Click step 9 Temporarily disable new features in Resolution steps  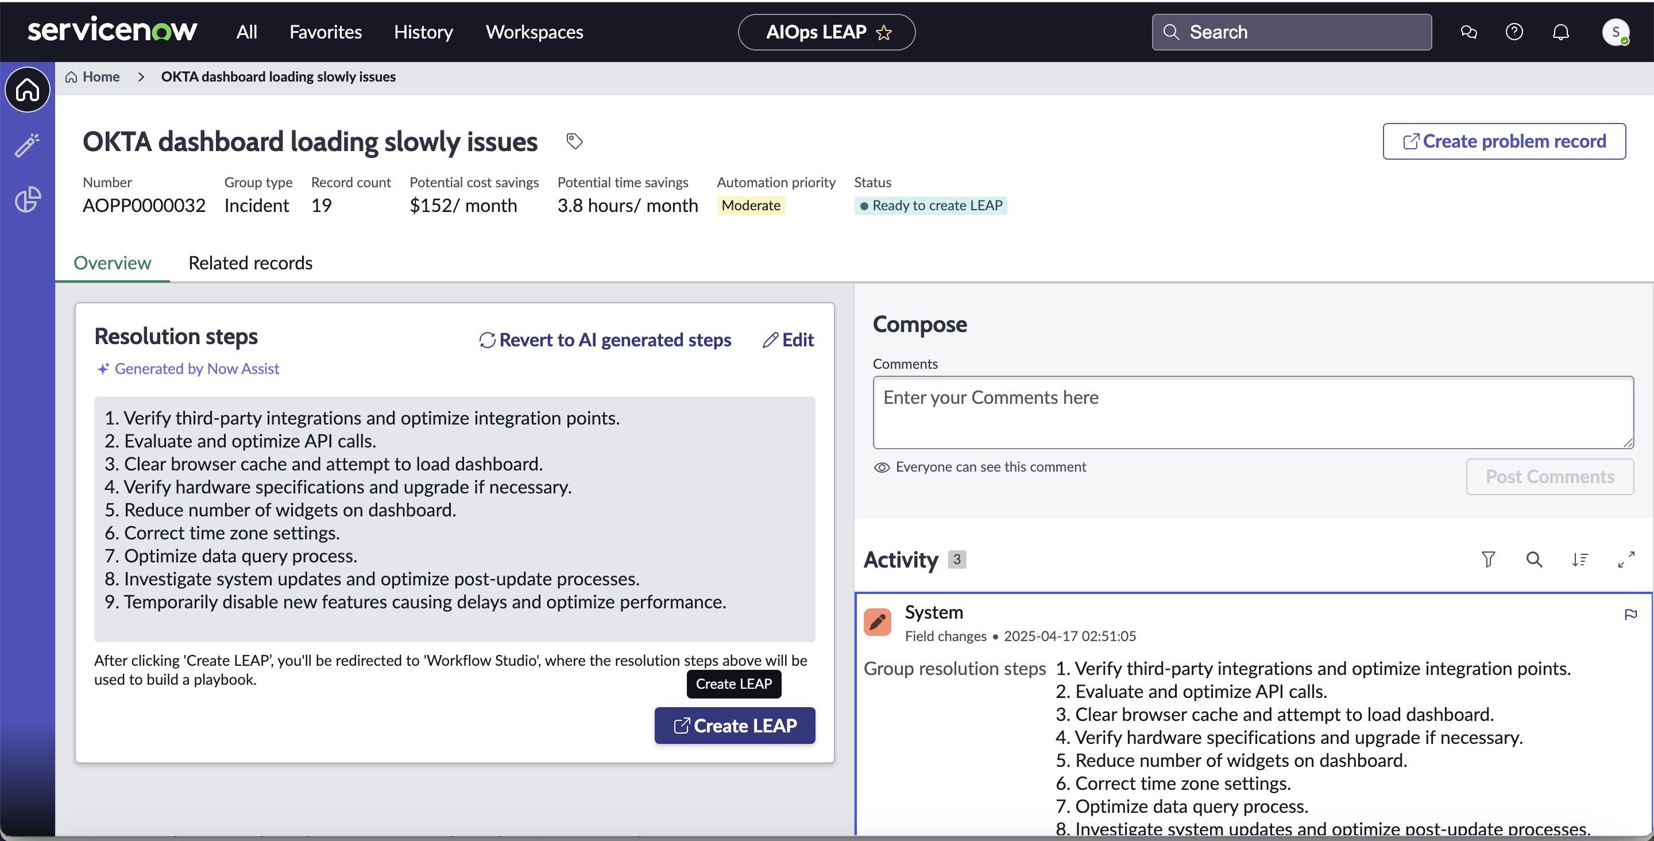(x=415, y=601)
